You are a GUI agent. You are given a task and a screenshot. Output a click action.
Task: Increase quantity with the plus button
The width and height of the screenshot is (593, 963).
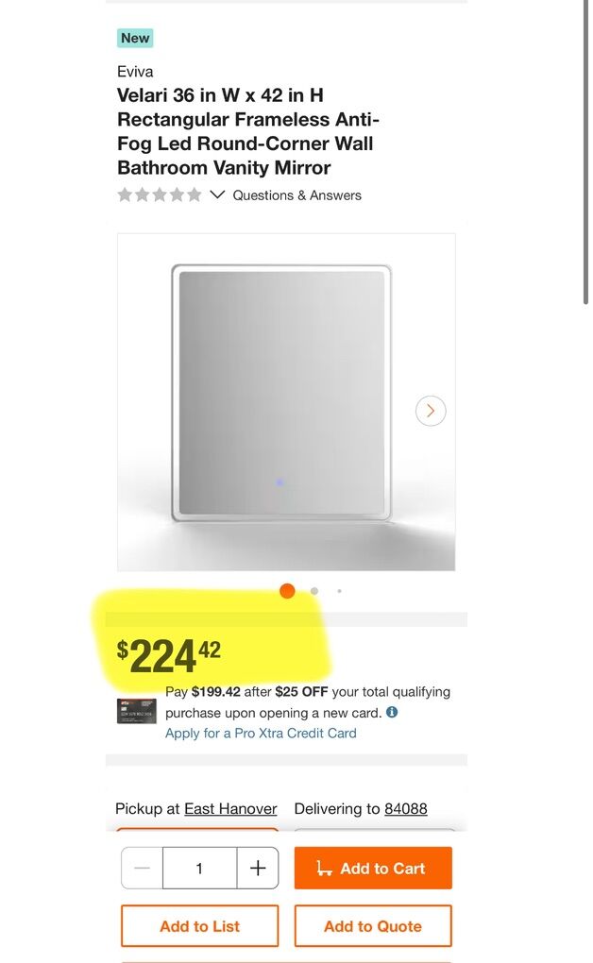pos(258,868)
